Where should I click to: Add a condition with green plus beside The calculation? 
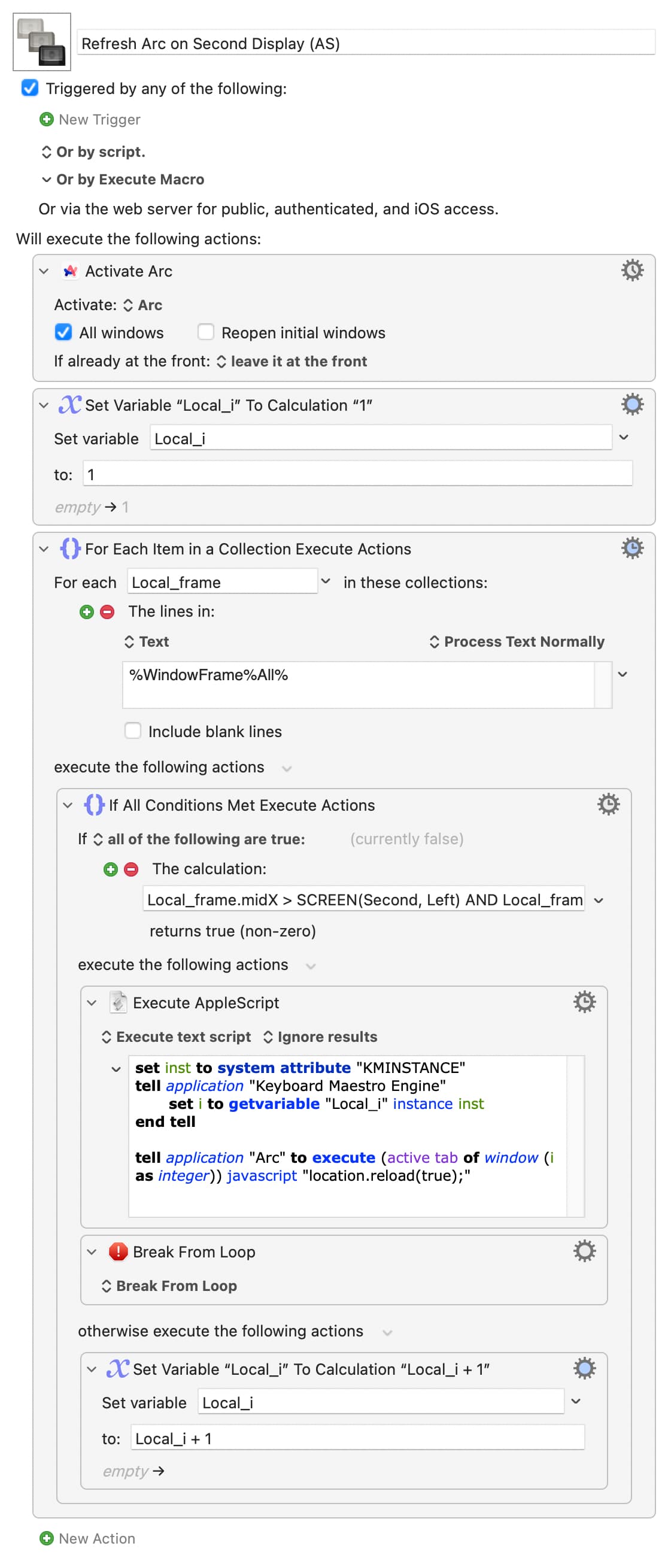[x=110, y=869]
